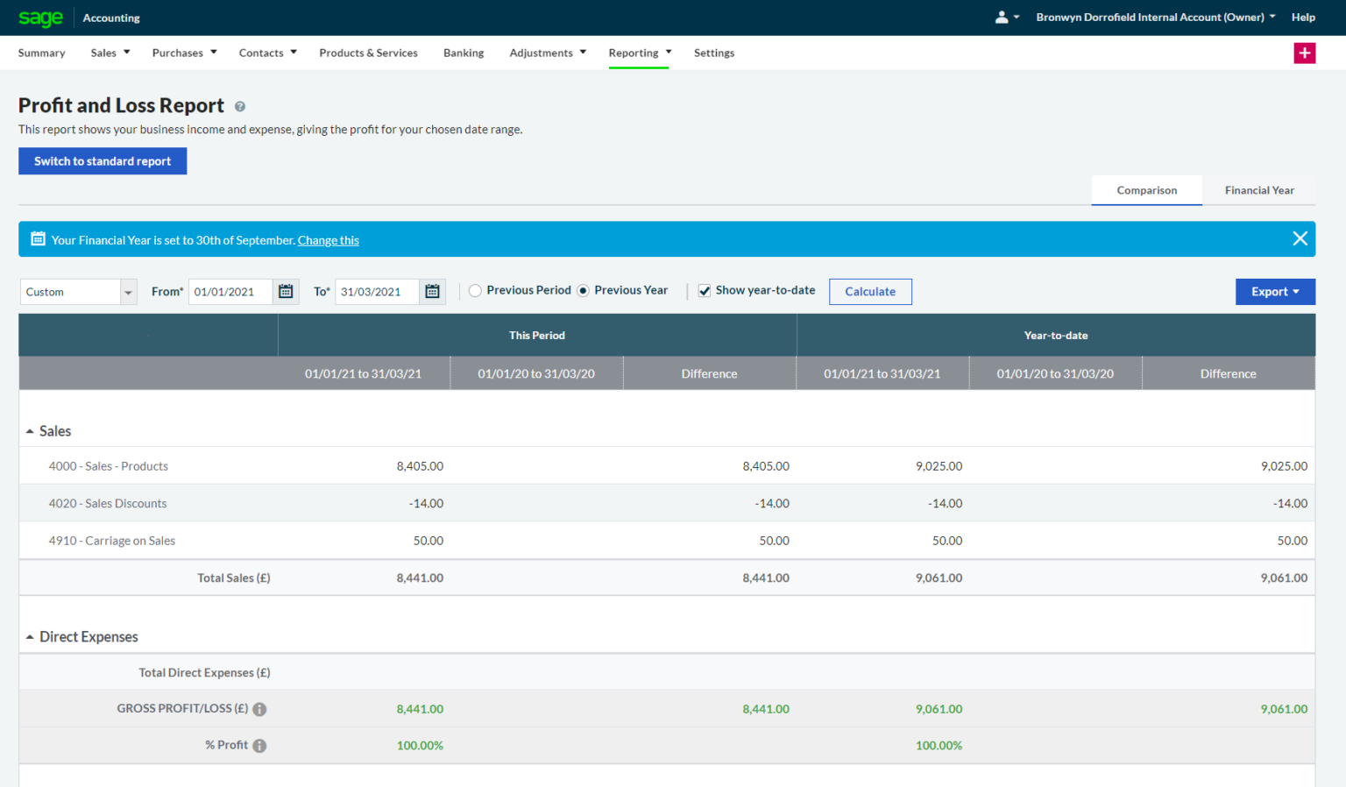Open the From date calendar picker
The width and height of the screenshot is (1346, 787).
coord(286,292)
